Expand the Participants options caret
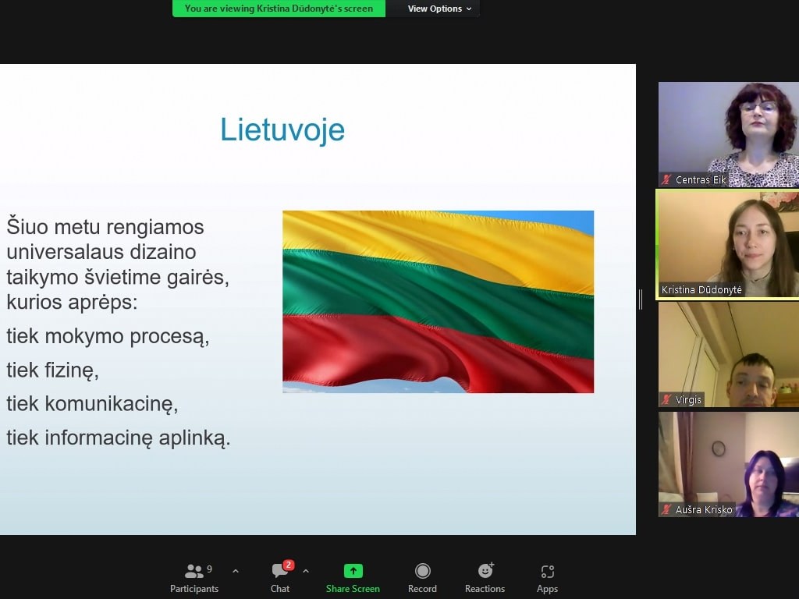 [236, 572]
